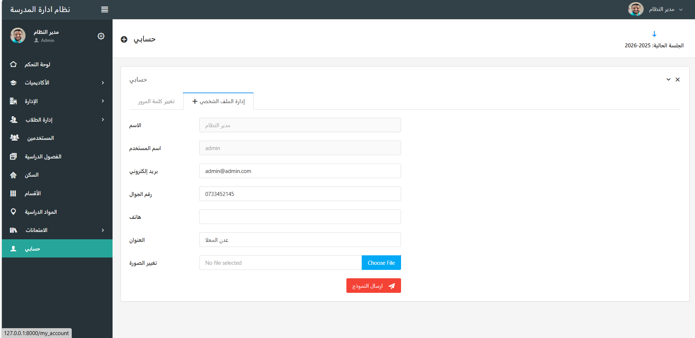Screen dimensions: 695x338
Task: Click the academics graduation cap icon
Action: tap(13, 83)
